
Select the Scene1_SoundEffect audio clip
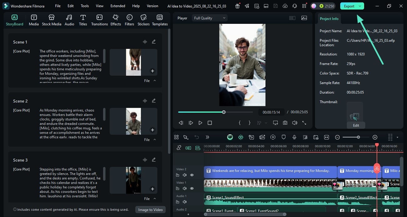(270, 199)
